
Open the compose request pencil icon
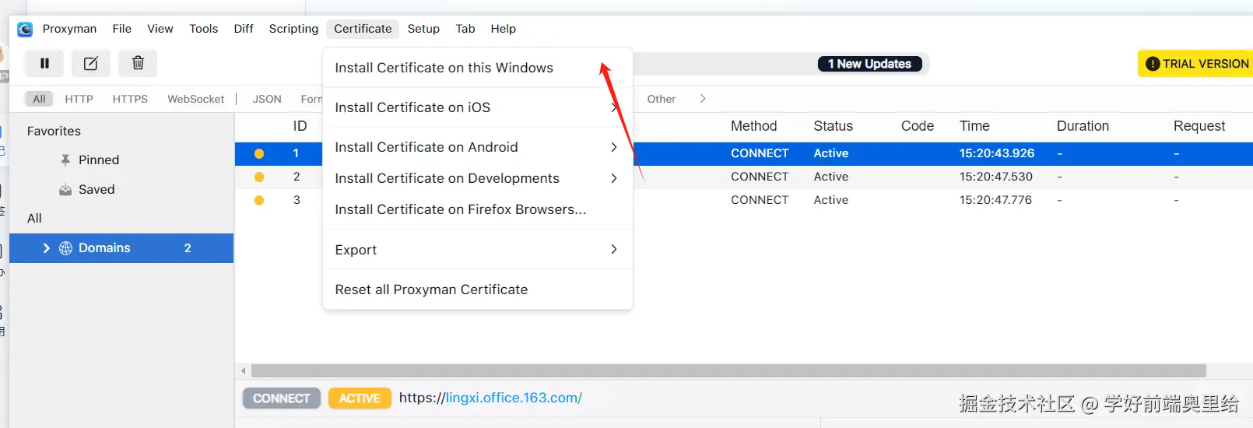point(91,63)
